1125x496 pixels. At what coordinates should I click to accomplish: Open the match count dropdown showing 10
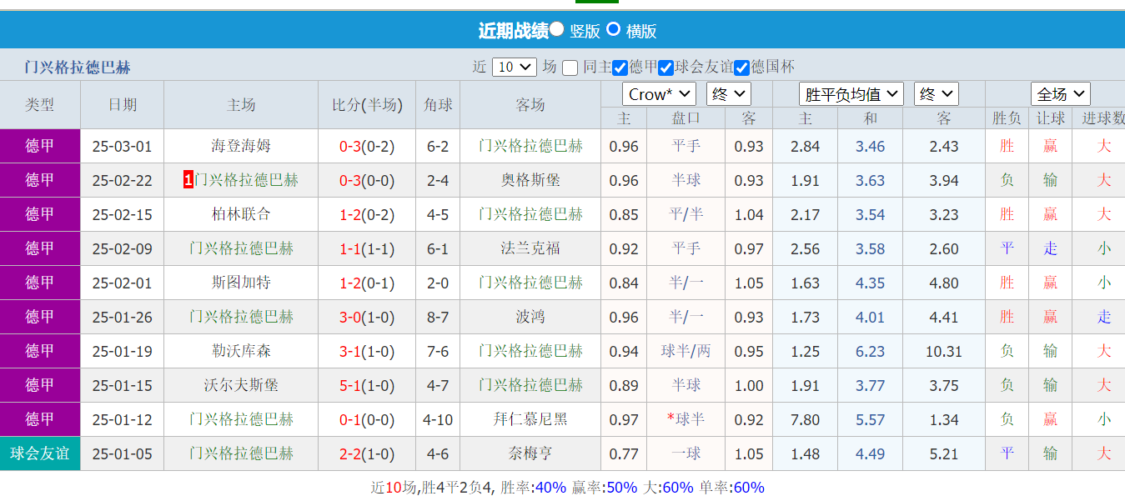tap(515, 65)
